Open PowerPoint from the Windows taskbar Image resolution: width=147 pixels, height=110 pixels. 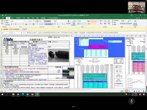pyautogui.click(x=32, y=94)
